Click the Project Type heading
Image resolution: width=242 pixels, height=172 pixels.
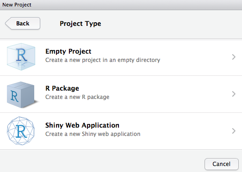tap(81, 24)
